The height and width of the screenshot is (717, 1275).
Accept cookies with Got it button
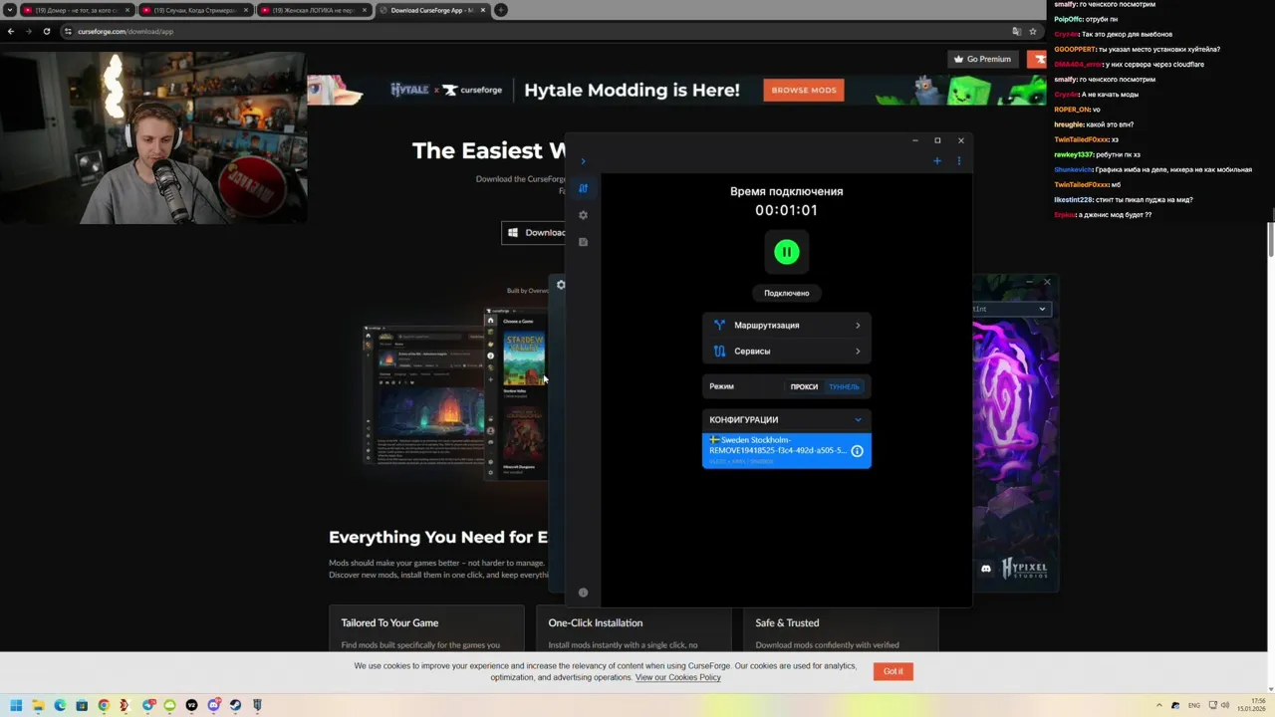point(892,671)
